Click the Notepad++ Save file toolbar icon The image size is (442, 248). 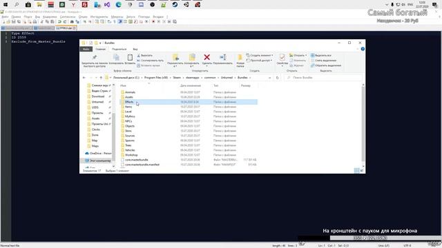14,21
